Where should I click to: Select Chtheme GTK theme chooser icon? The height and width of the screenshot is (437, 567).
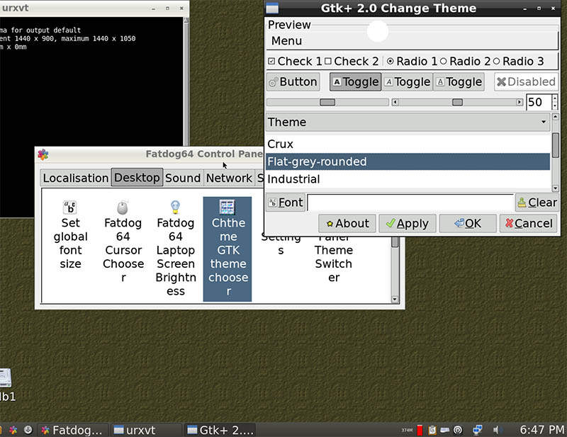tap(228, 249)
